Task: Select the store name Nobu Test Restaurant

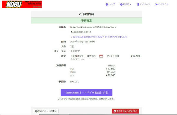Action: click(93, 27)
